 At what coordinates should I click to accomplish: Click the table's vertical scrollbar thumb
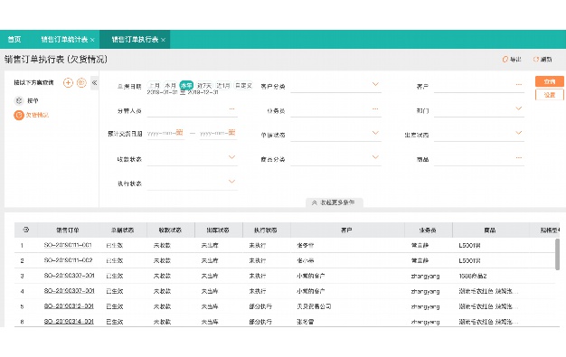pyautogui.click(x=557, y=254)
